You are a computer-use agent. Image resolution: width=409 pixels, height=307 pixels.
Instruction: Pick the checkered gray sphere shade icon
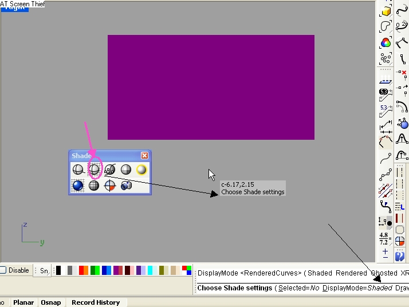point(126,170)
